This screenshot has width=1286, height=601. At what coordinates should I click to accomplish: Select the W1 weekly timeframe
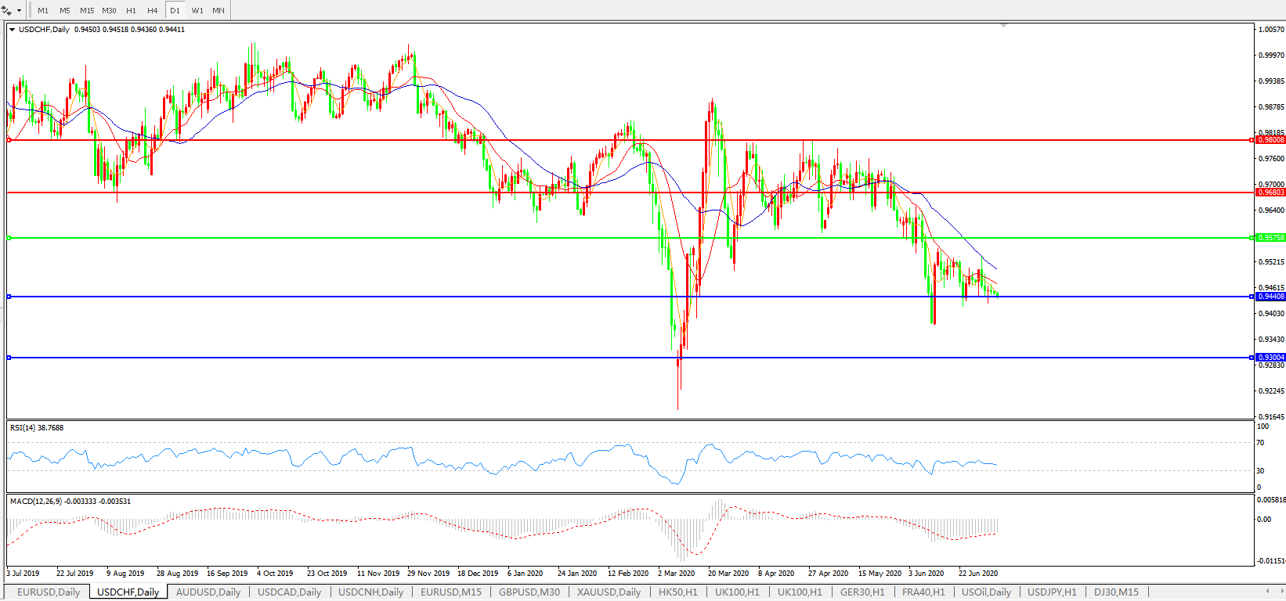click(197, 10)
